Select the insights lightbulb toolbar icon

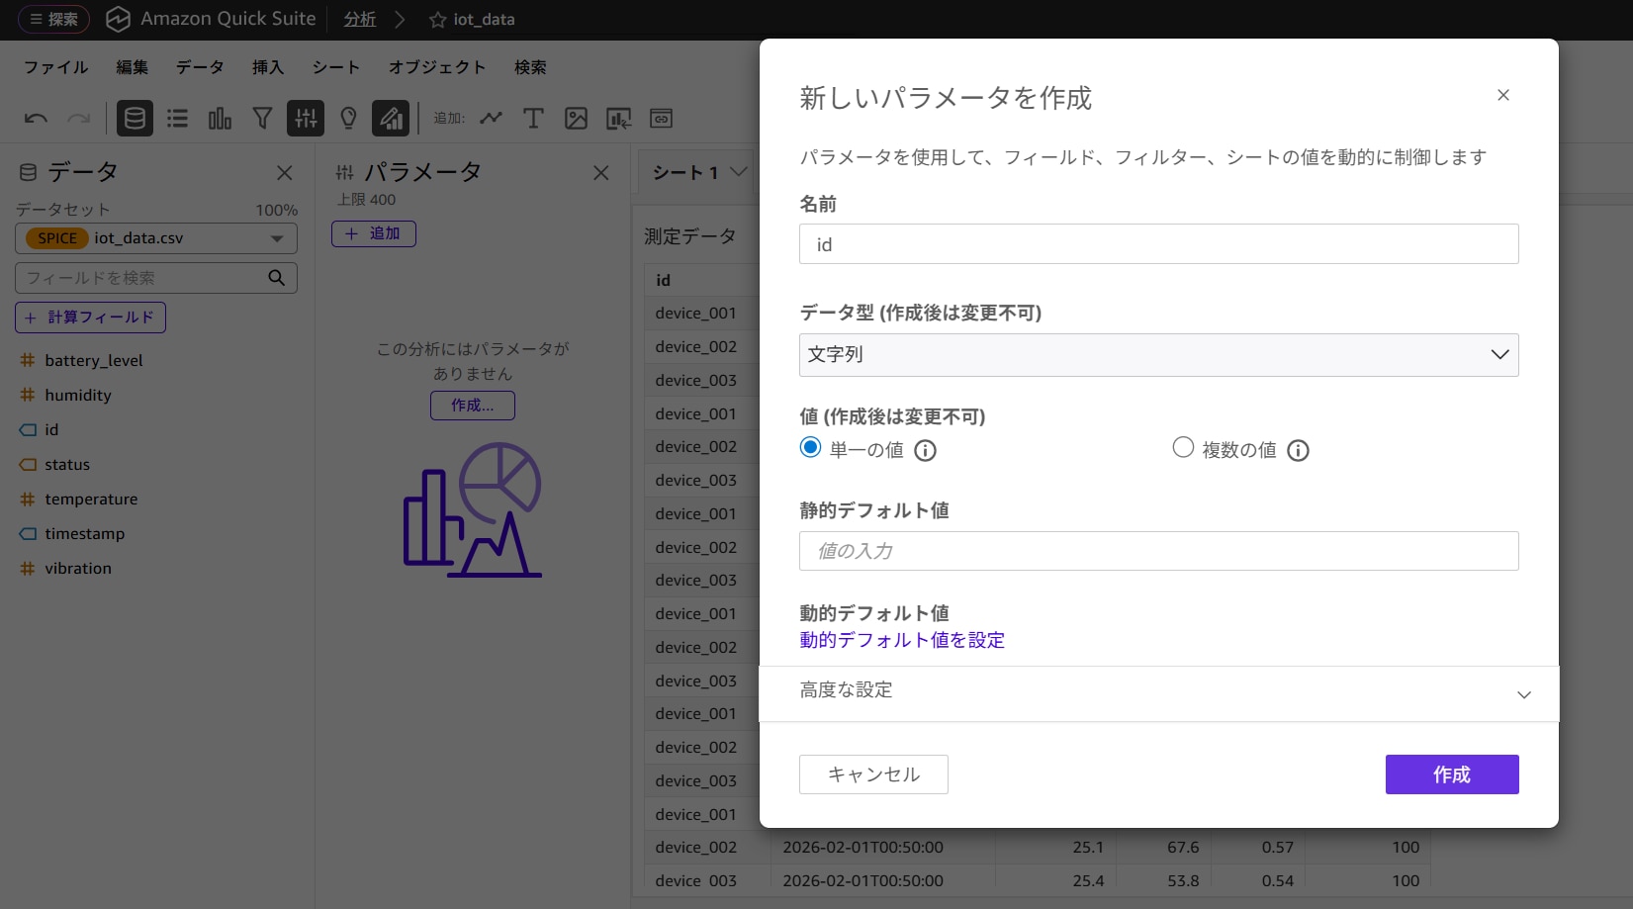tap(347, 118)
